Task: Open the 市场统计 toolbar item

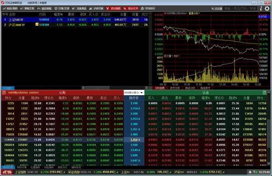Action: [x=148, y=8]
